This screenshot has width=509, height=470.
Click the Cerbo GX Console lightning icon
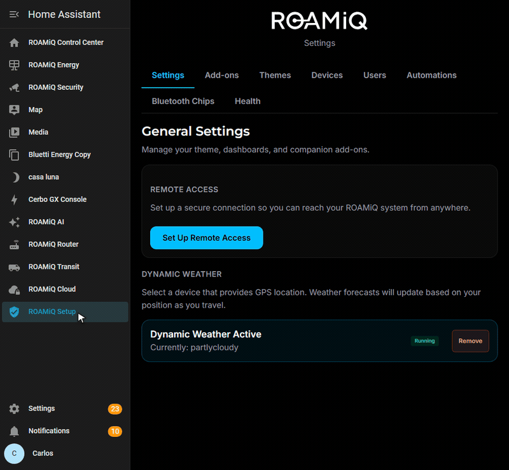[14, 199]
